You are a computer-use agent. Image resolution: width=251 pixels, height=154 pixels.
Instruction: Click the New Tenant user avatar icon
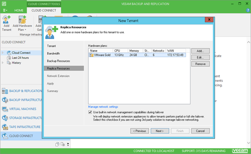tap(52, 33)
